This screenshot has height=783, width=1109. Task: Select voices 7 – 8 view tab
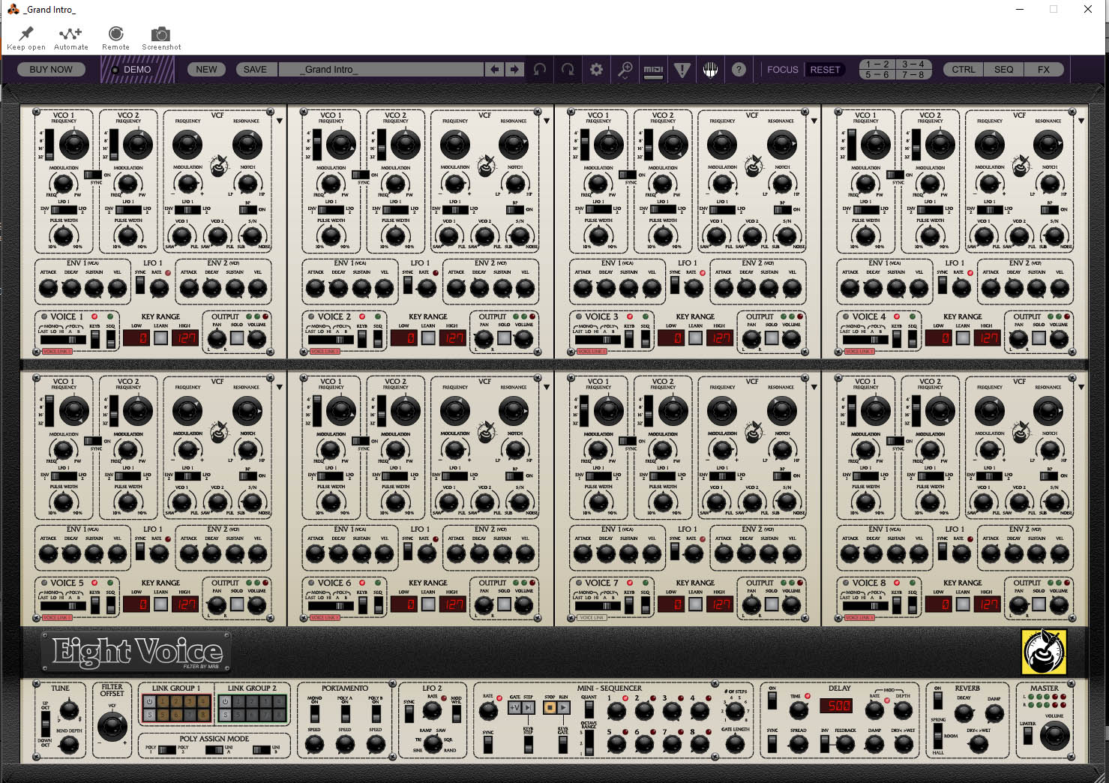[x=913, y=74]
